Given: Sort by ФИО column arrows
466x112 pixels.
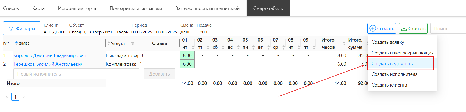Looking at the screenshot, I should coord(16,43).
